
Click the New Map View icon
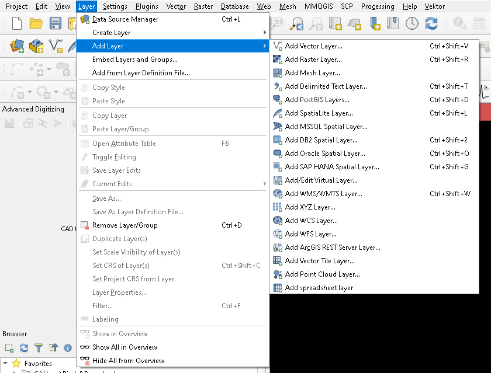click(x=335, y=23)
